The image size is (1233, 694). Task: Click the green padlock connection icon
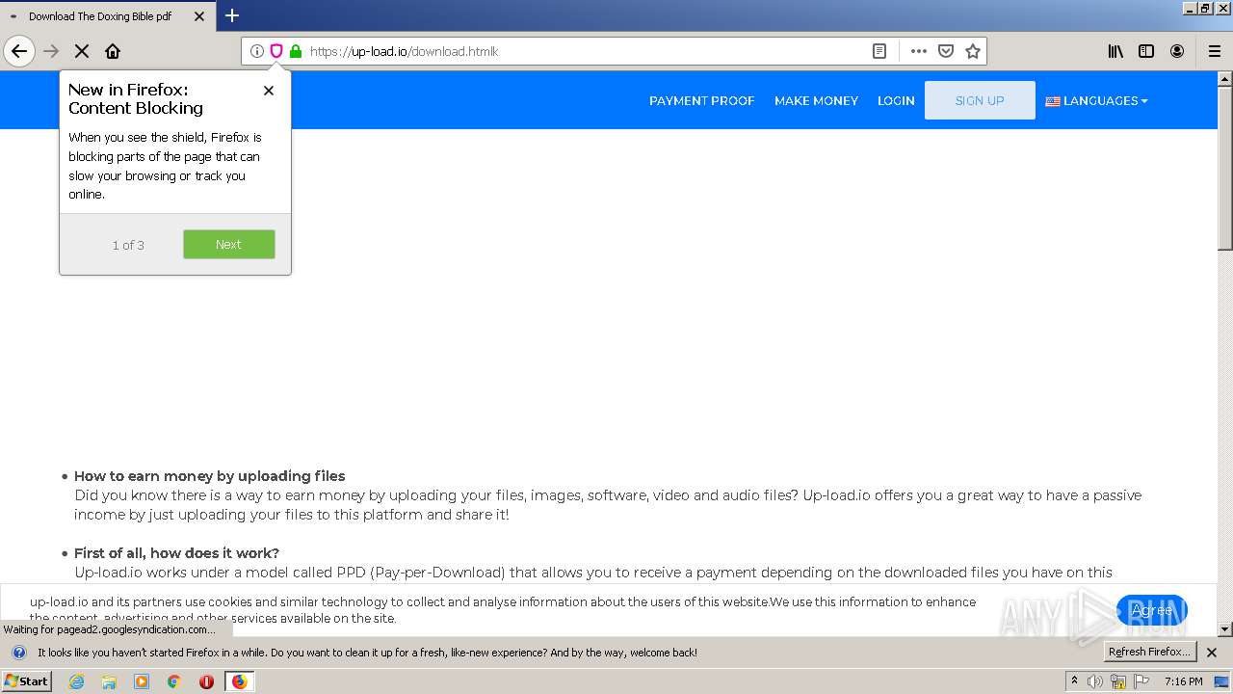(296, 51)
